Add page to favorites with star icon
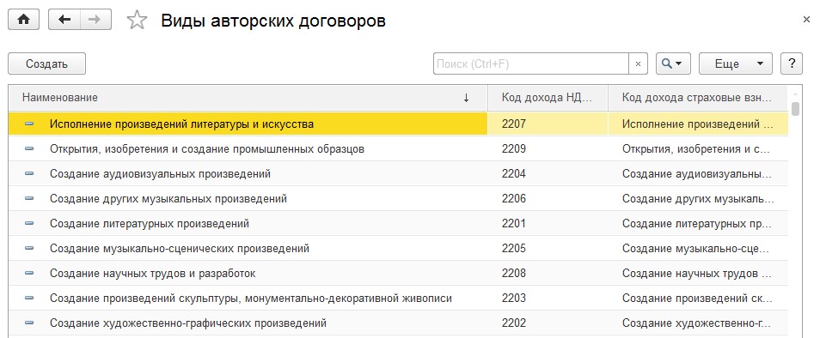The image size is (820, 338). 137,21
